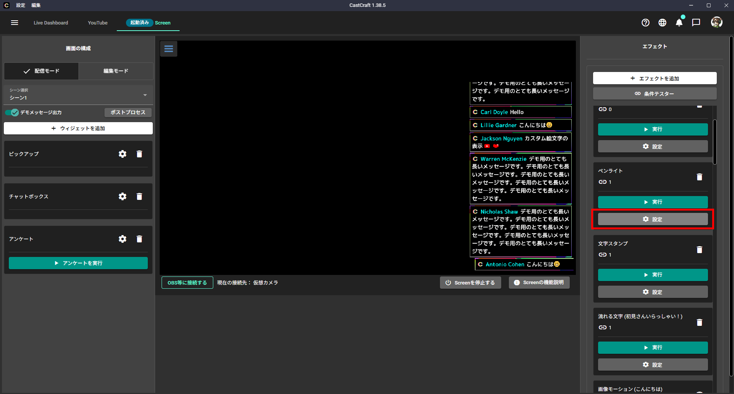Open 文字スタンプ effect 設定

(653, 292)
